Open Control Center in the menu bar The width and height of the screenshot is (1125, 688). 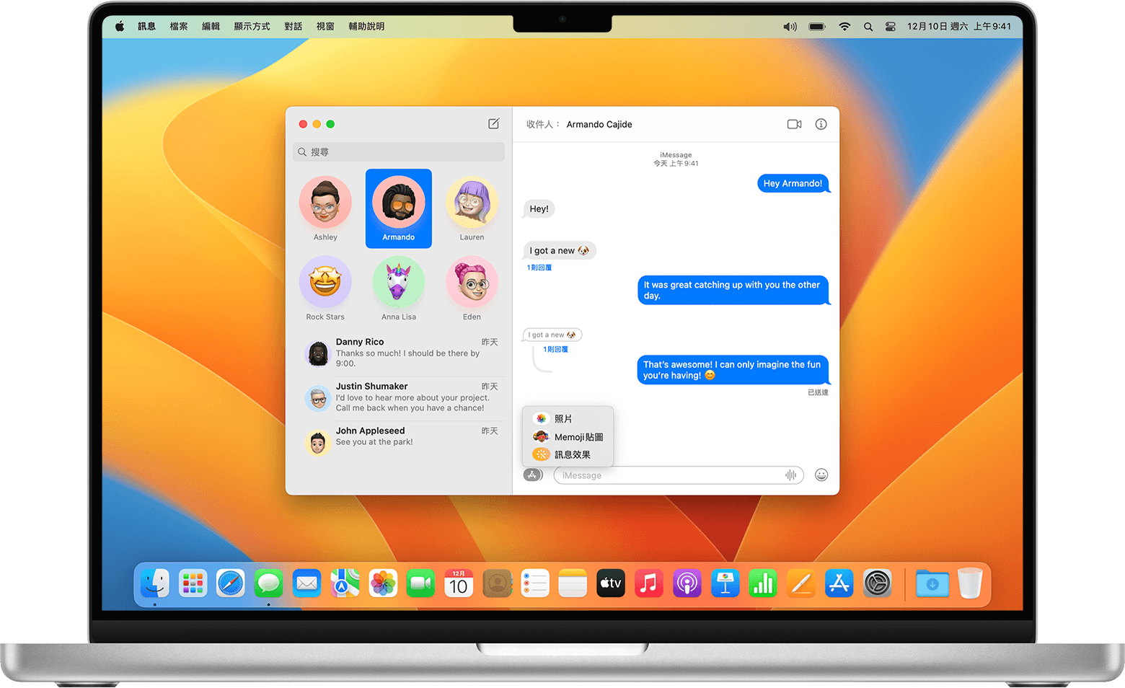[x=891, y=26]
